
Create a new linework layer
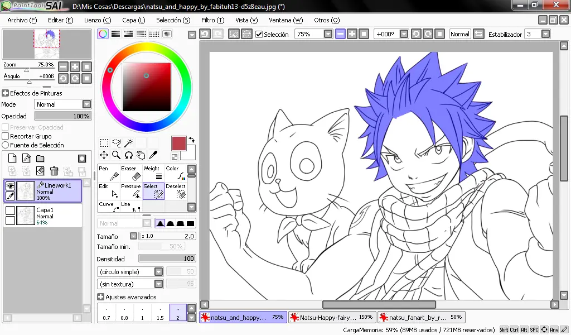click(x=26, y=158)
